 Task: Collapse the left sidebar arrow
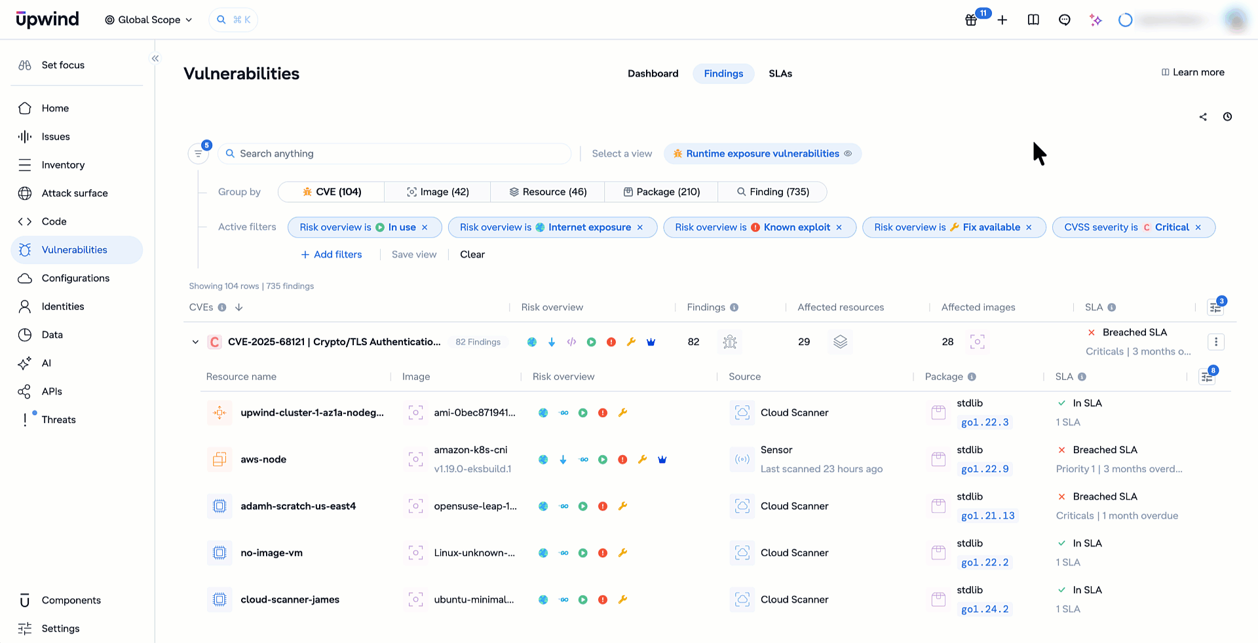click(155, 58)
